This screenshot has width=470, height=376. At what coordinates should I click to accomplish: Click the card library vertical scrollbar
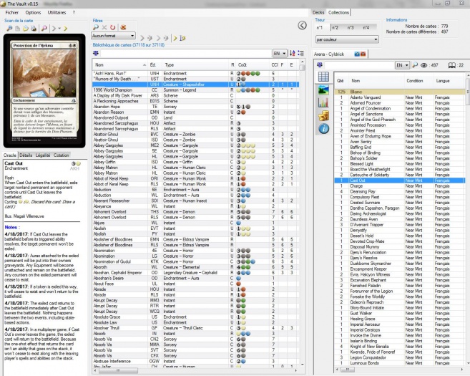pos(302,211)
